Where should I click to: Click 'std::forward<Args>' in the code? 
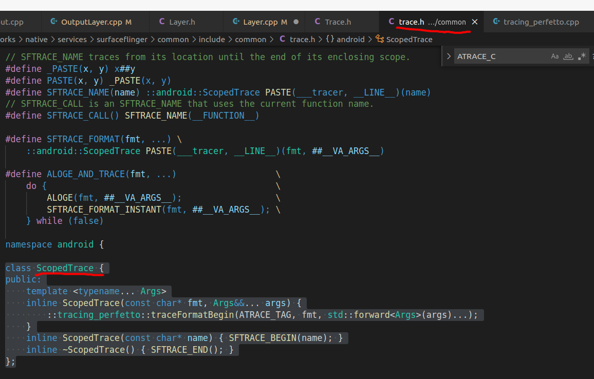pyautogui.click(x=374, y=315)
